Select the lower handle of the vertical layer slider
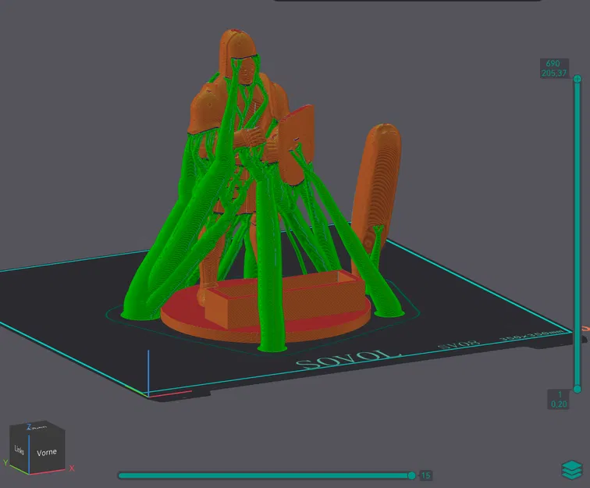Viewport: 590px width, 488px height. coord(578,389)
